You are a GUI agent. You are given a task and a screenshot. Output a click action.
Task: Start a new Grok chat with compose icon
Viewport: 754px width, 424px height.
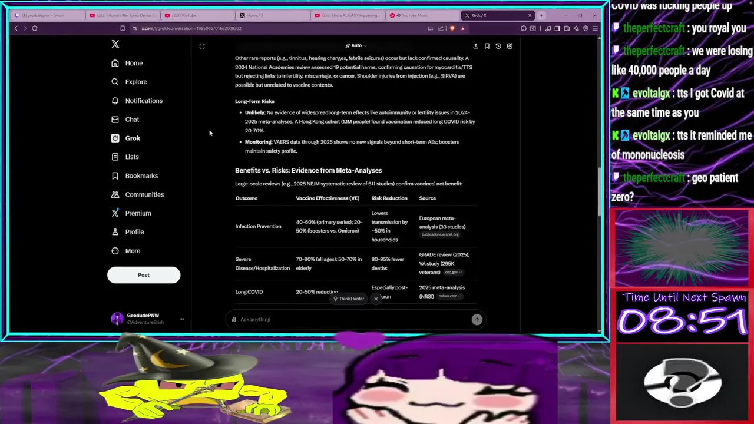click(510, 46)
